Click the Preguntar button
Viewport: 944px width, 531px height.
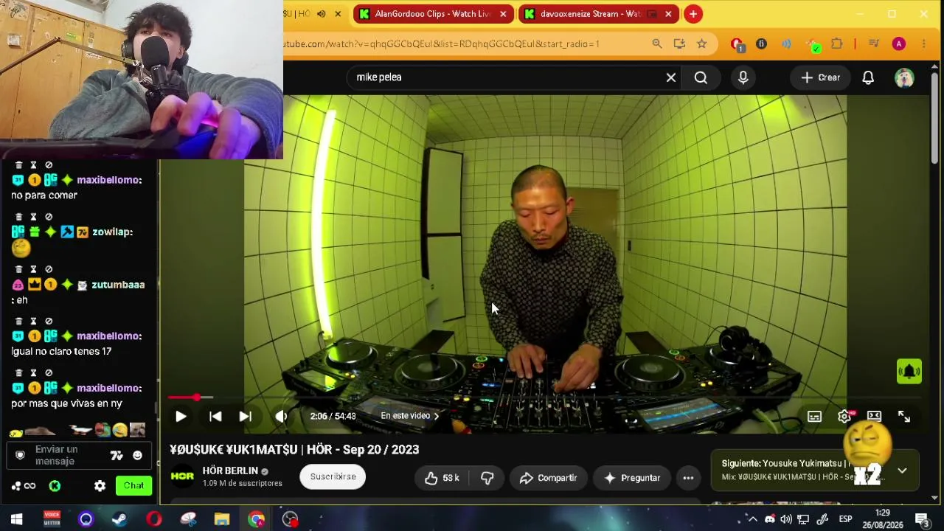tap(631, 478)
